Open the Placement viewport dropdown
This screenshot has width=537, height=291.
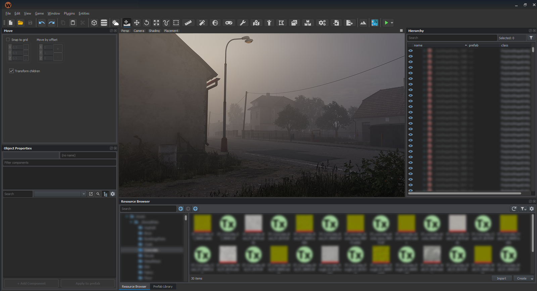pyautogui.click(x=171, y=31)
